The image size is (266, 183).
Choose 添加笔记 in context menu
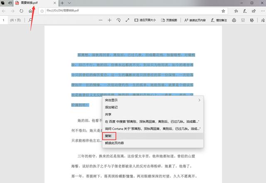153,107
